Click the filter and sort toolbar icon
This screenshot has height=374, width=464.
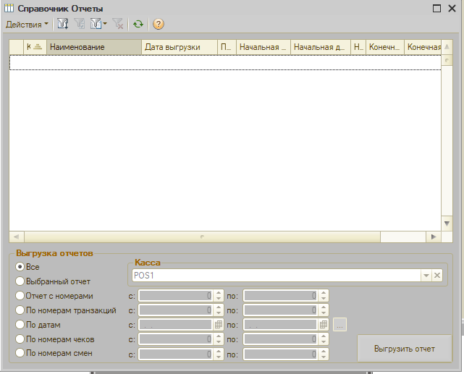point(62,24)
